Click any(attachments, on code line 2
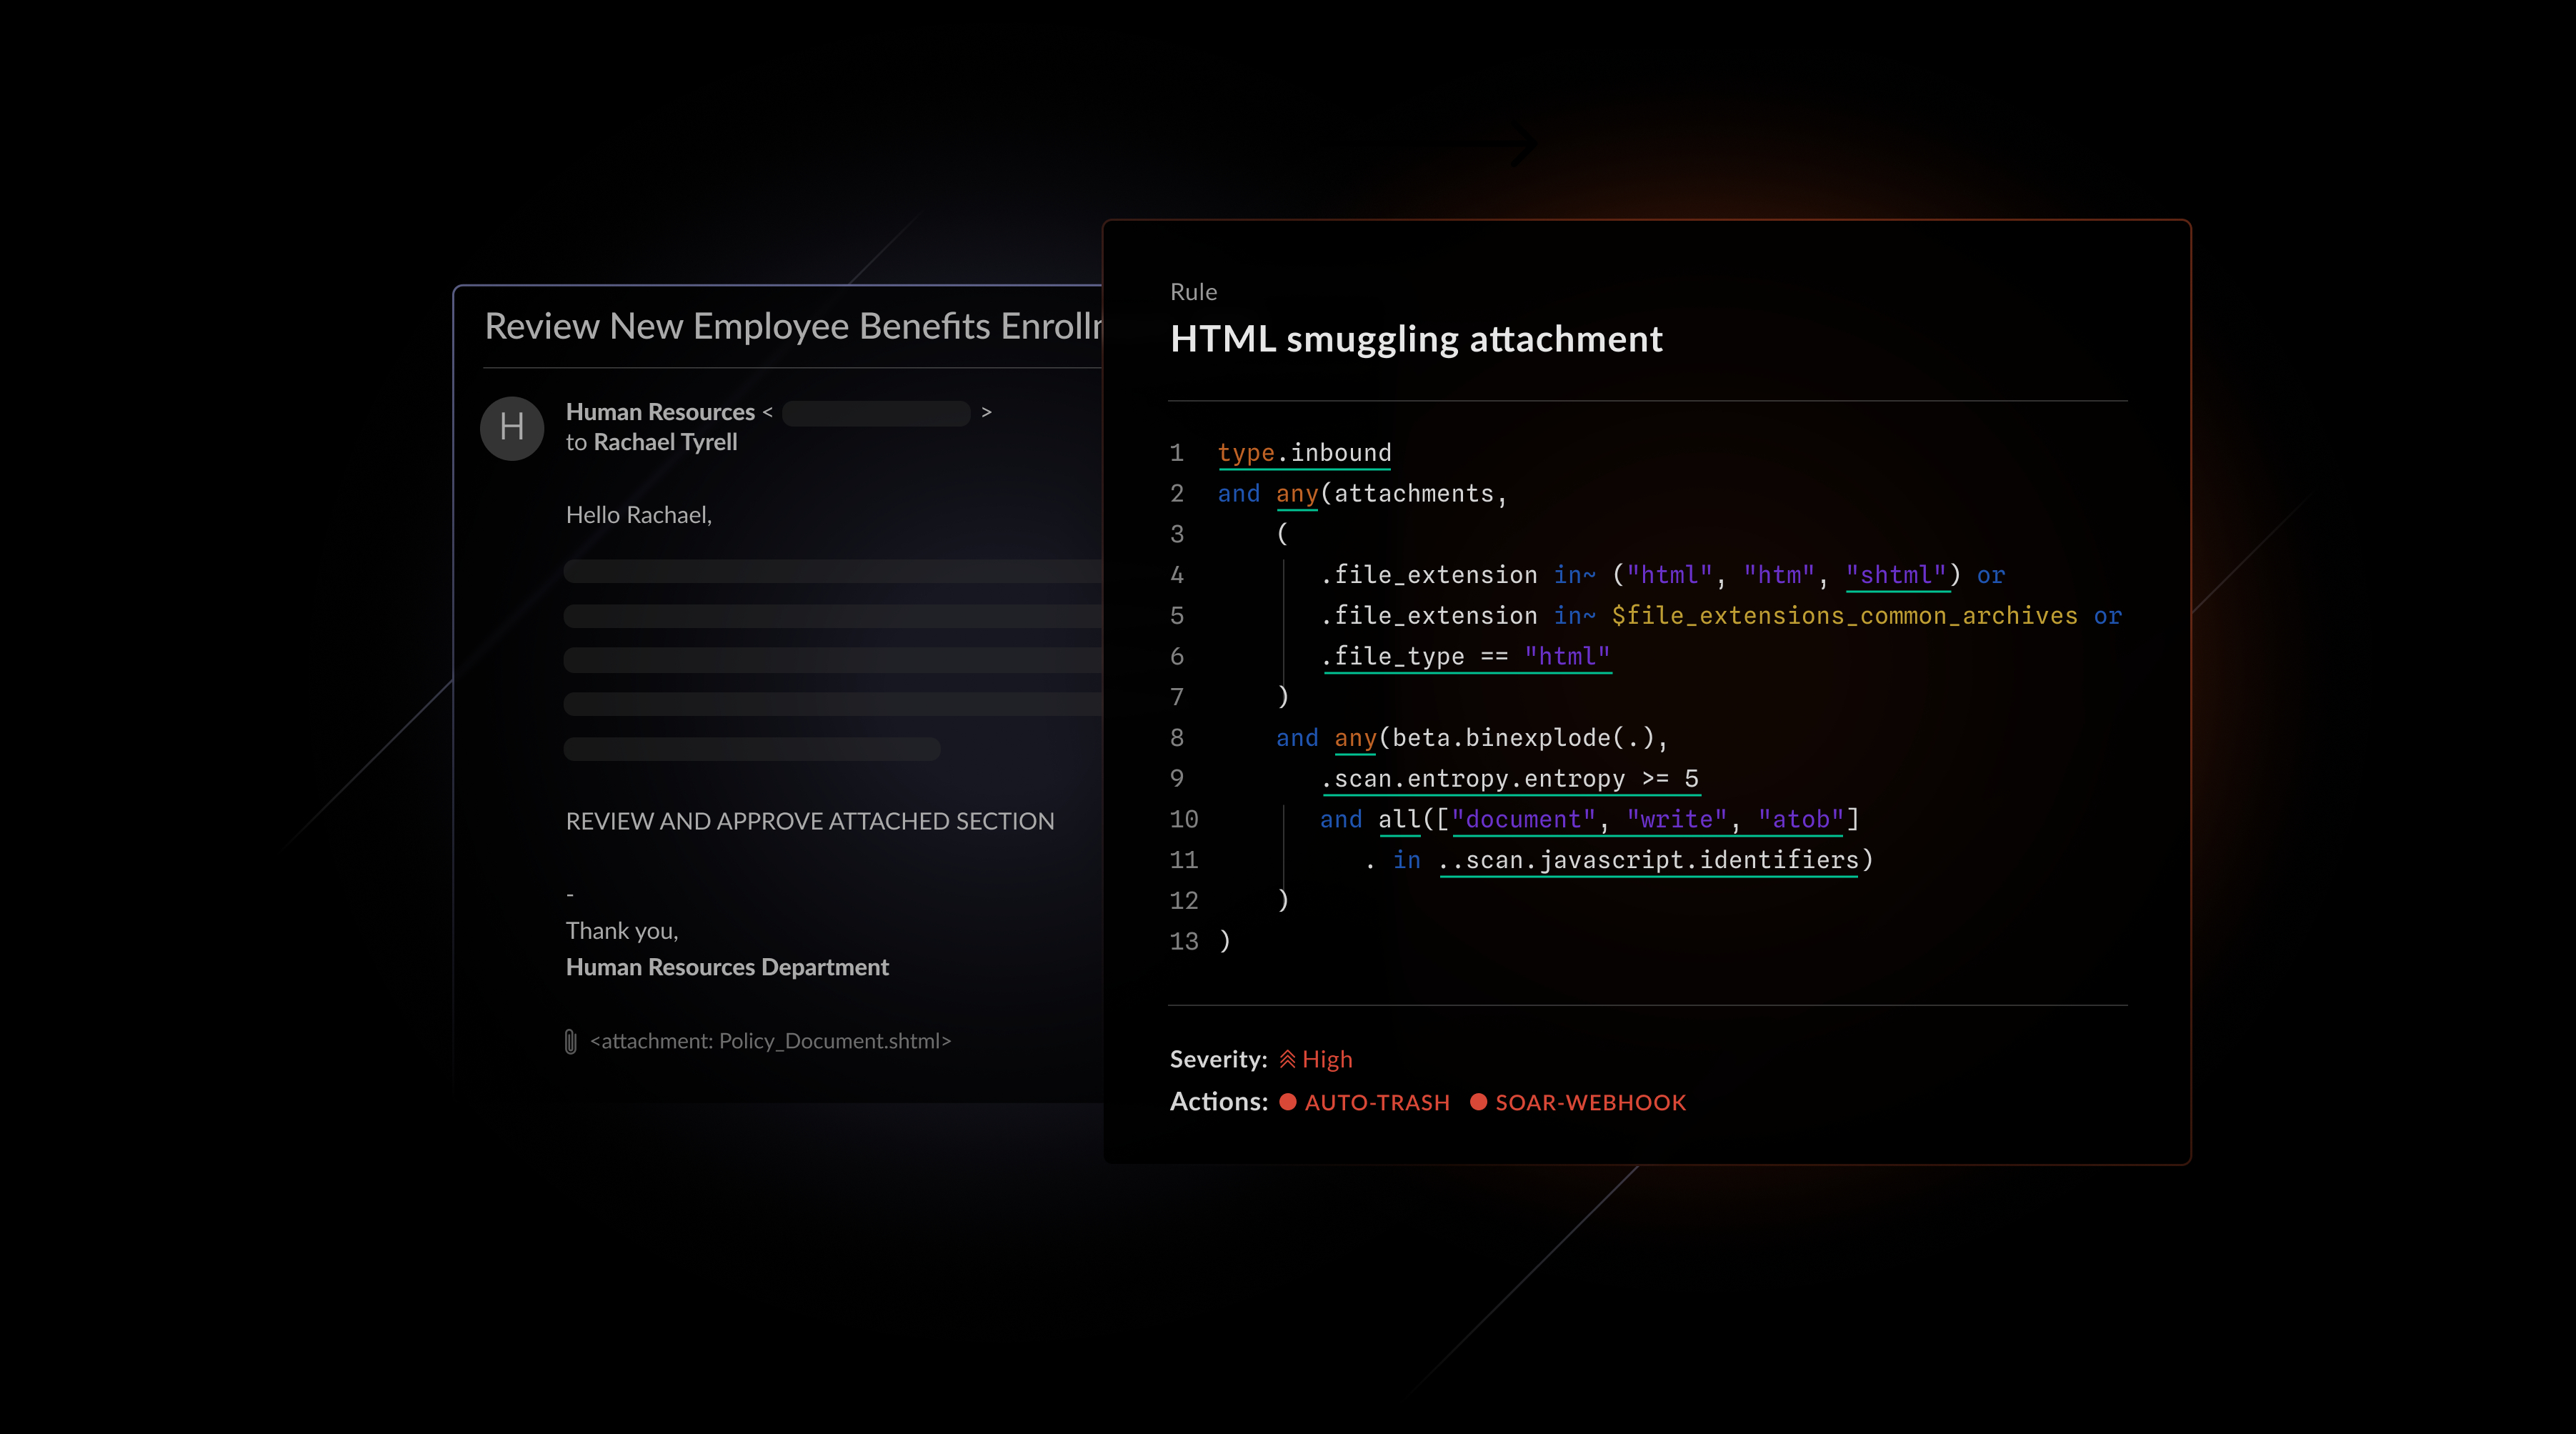Screen dimensions: 2576x1434 pyautogui.click(x=1391, y=494)
